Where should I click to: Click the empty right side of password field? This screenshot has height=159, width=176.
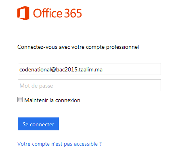click(x=121, y=85)
